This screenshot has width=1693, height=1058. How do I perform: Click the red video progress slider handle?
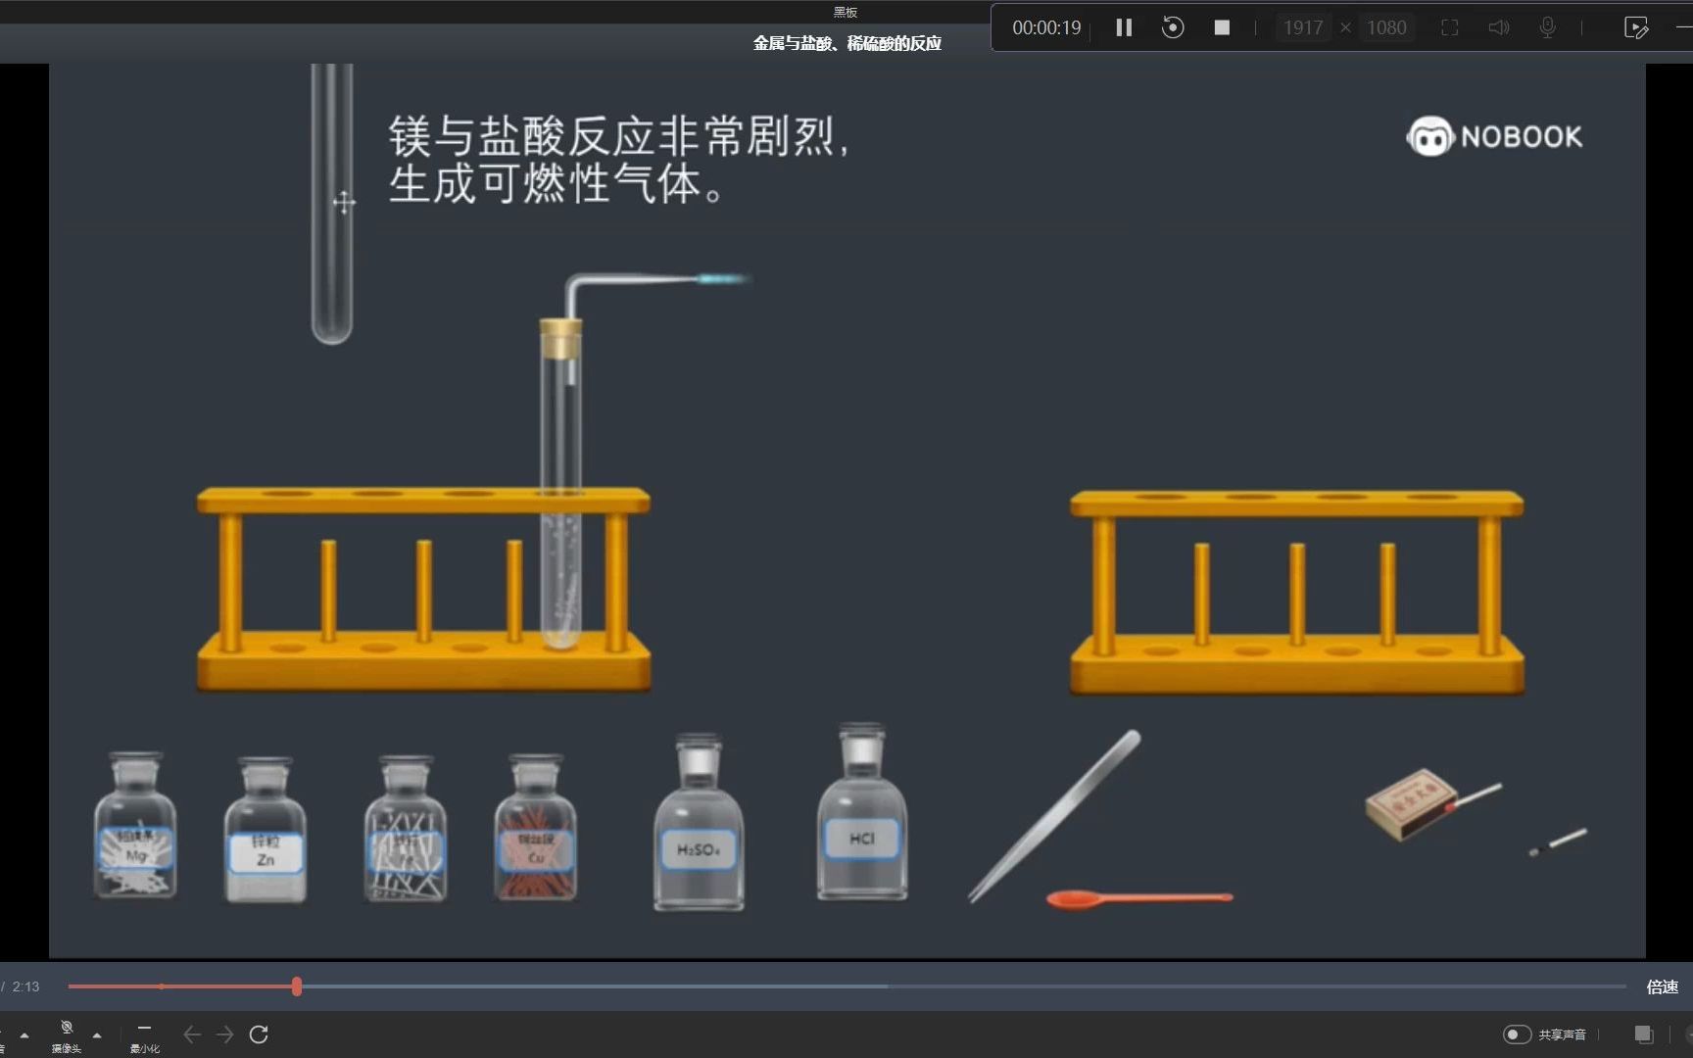coord(297,986)
